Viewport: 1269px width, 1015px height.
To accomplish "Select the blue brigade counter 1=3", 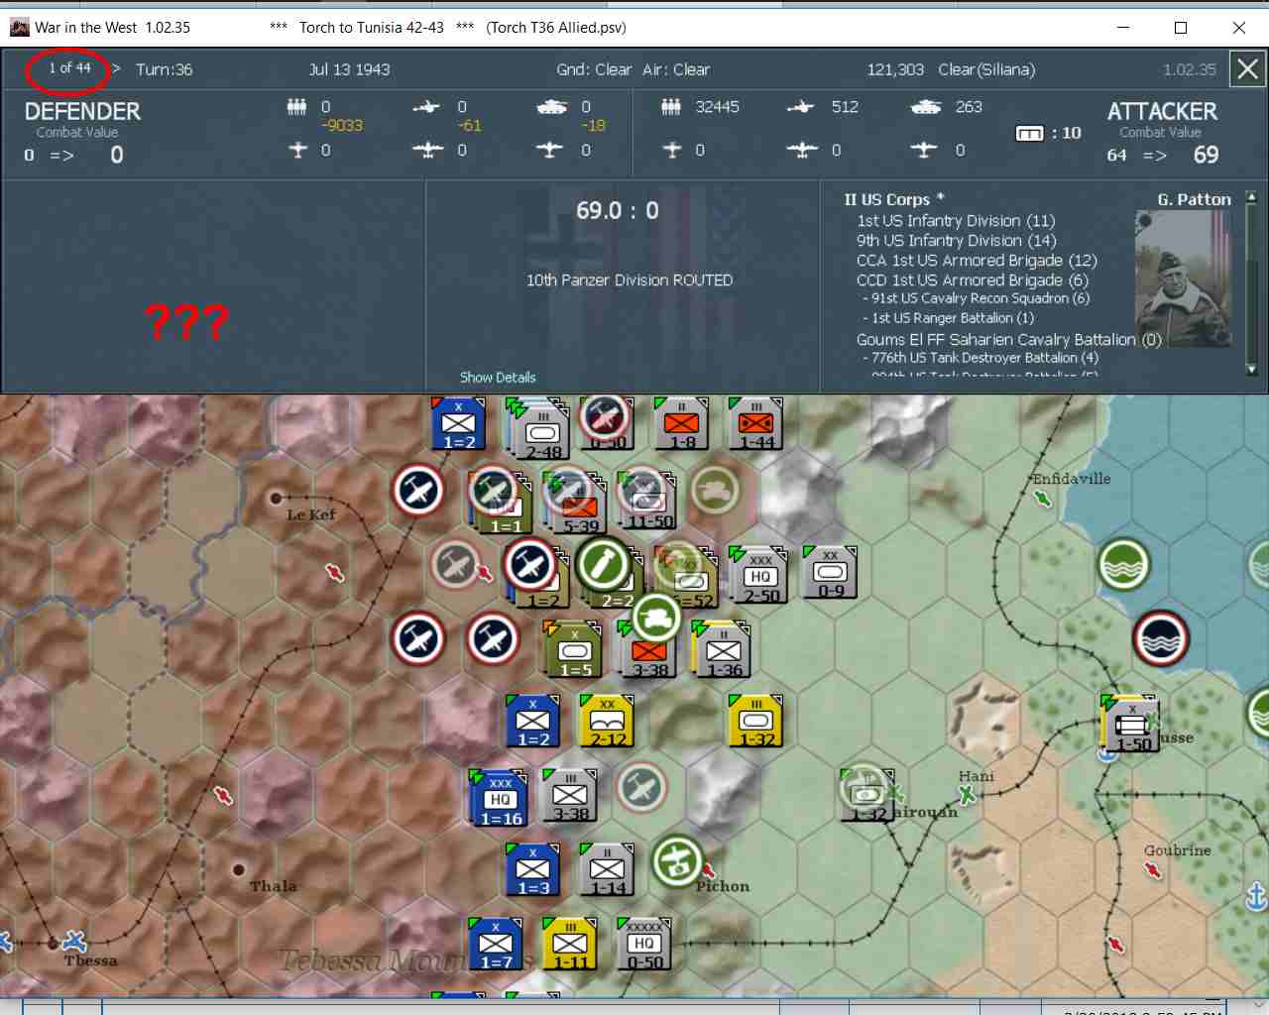I will 532,869.
